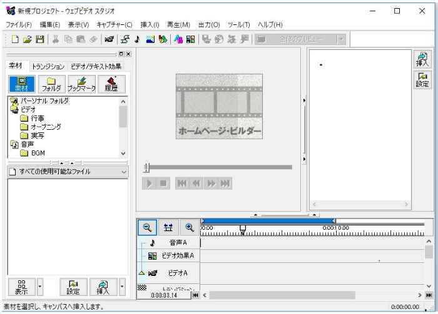The width and height of the screenshot is (438, 314).
Task: Click the 設定 icon beside the right panel
Action: 422,81
